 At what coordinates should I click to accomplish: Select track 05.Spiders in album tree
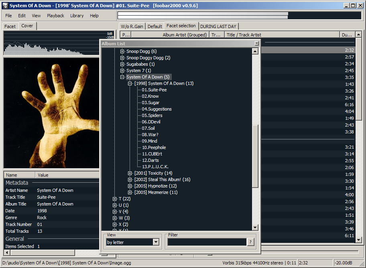pyautogui.click(x=152, y=115)
